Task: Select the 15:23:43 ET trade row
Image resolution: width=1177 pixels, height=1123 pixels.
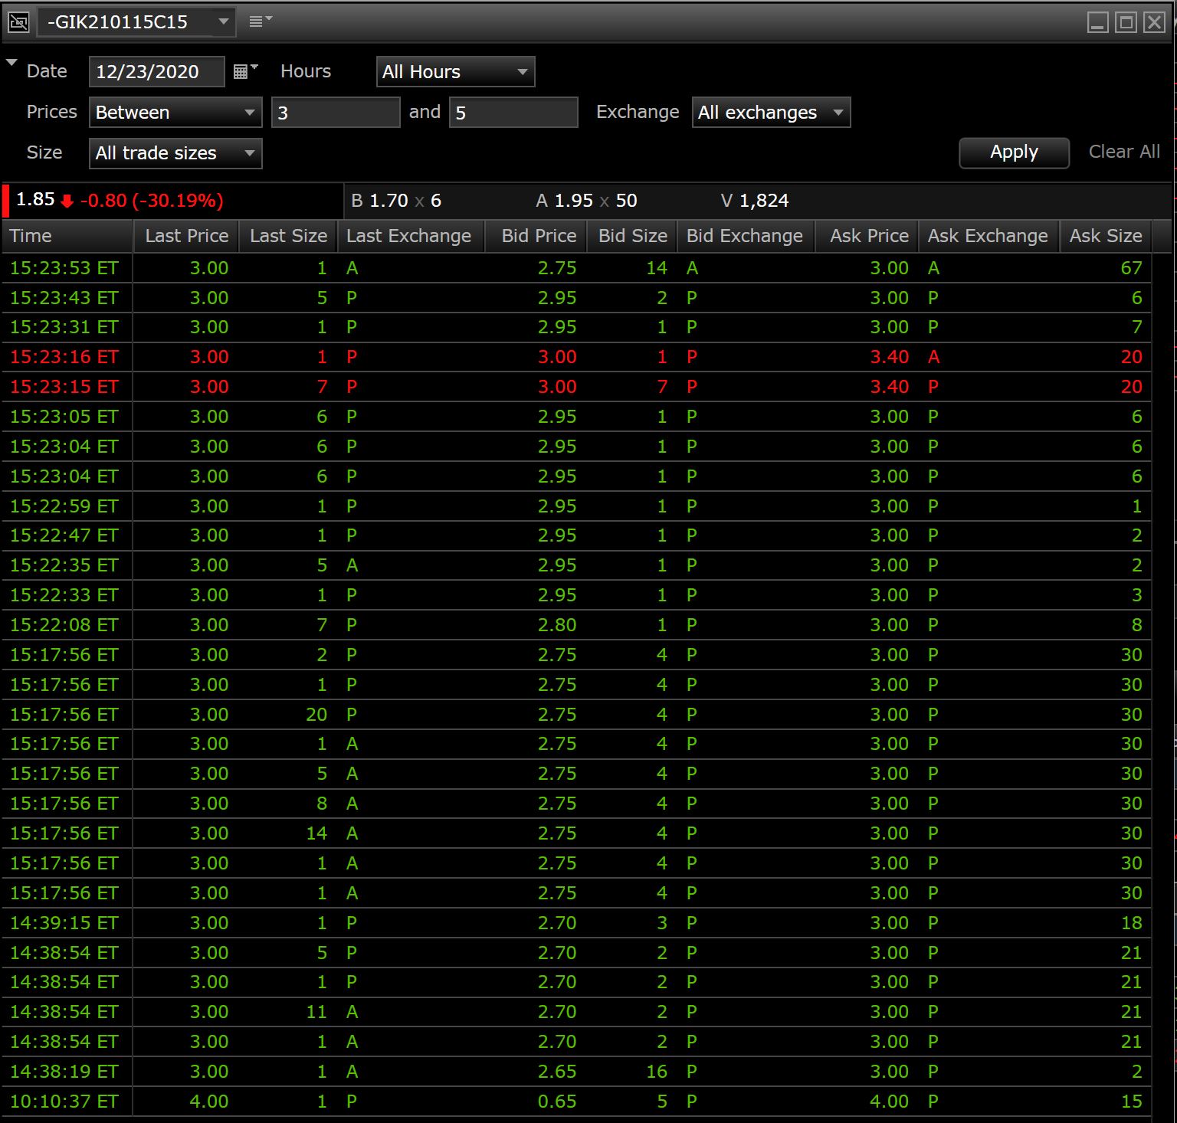Action: point(576,298)
